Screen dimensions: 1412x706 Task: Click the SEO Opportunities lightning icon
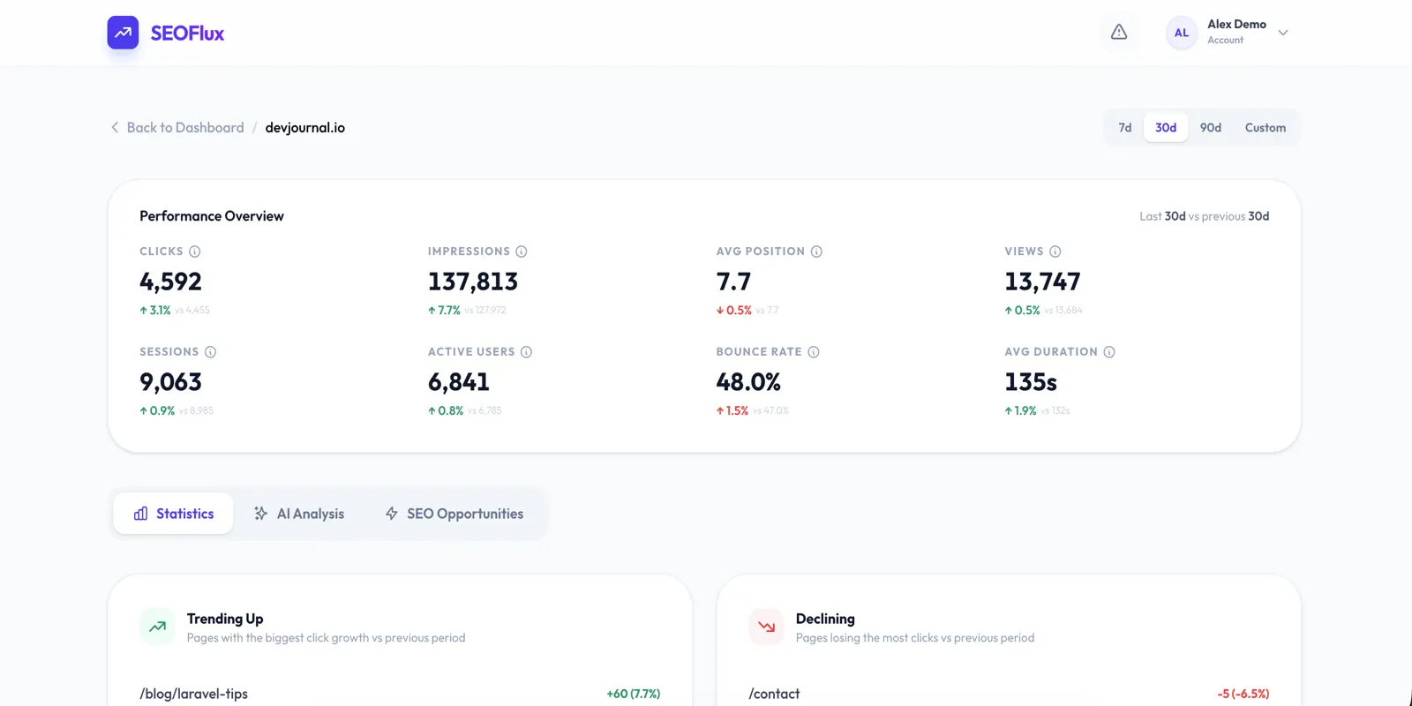point(392,514)
